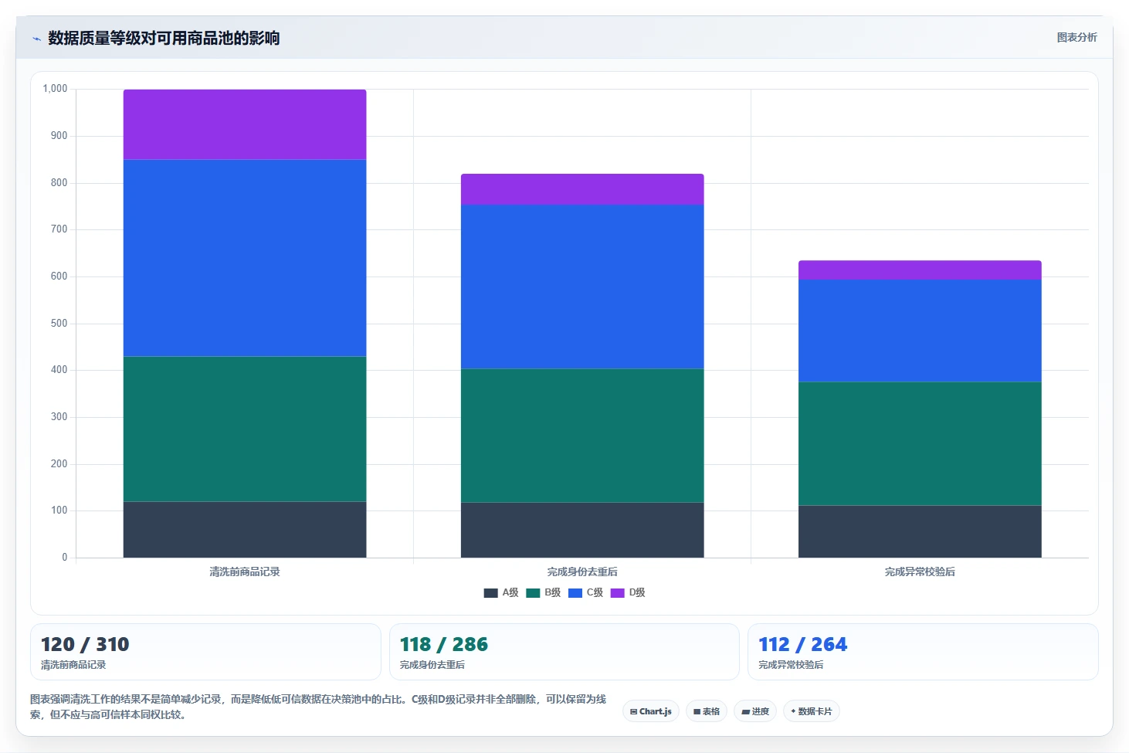
Task: Click the y-axis value 100
Action: 59,510
